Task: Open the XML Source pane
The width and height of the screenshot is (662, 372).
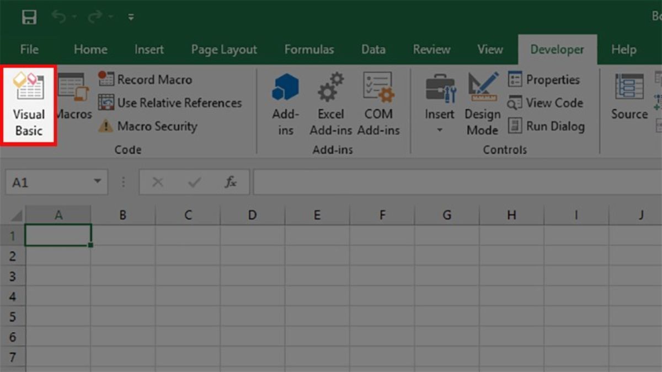Action: (x=628, y=102)
